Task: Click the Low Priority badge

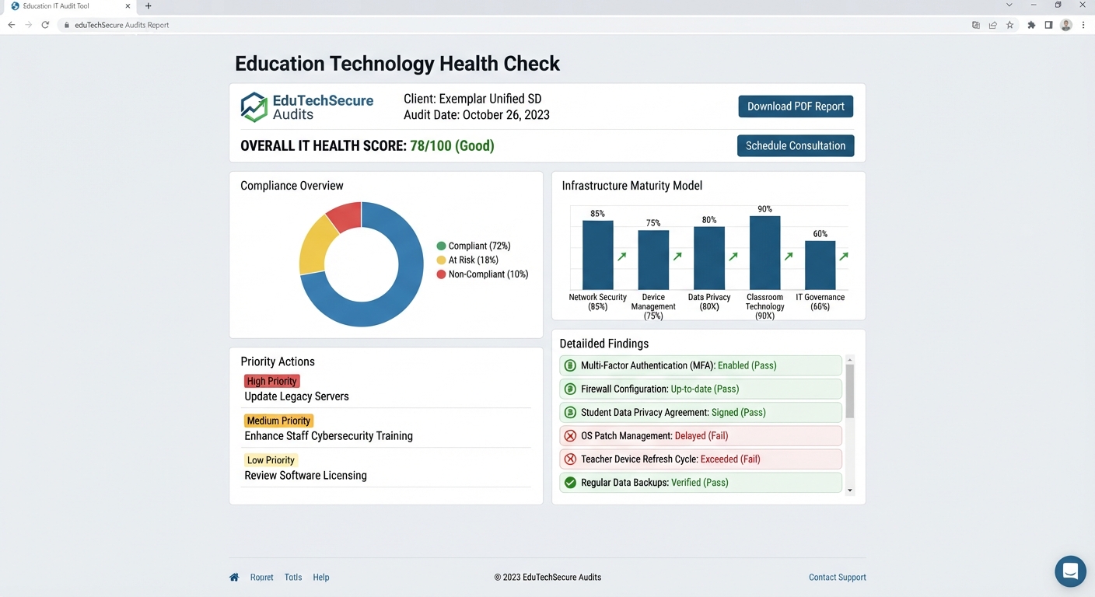Action: tap(271, 460)
